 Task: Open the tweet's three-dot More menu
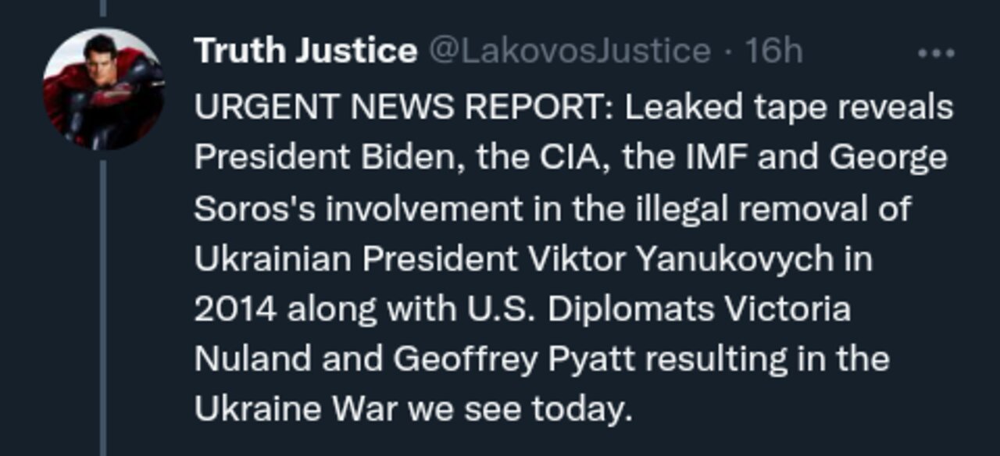[x=935, y=53]
